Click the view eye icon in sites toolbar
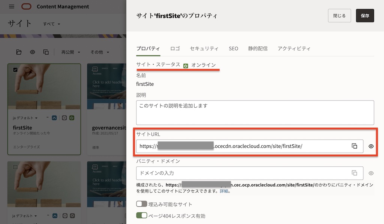The height and width of the screenshot is (224, 384). [33, 52]
